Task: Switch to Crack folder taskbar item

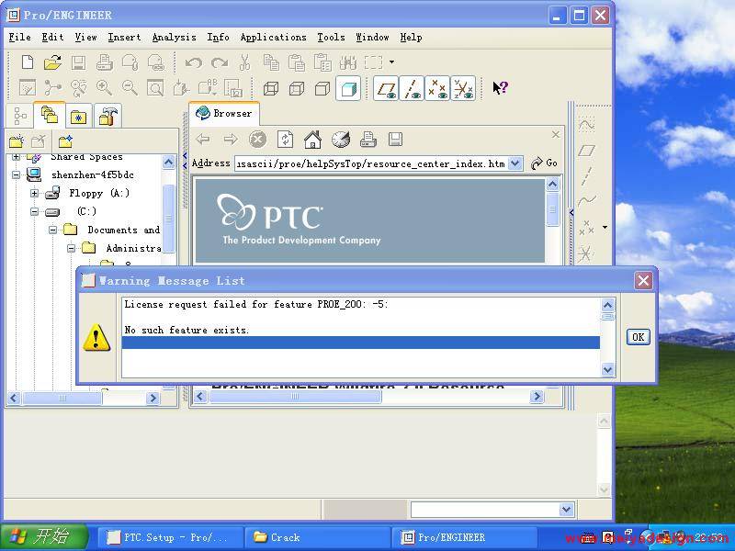Action: tap(317, 537)
